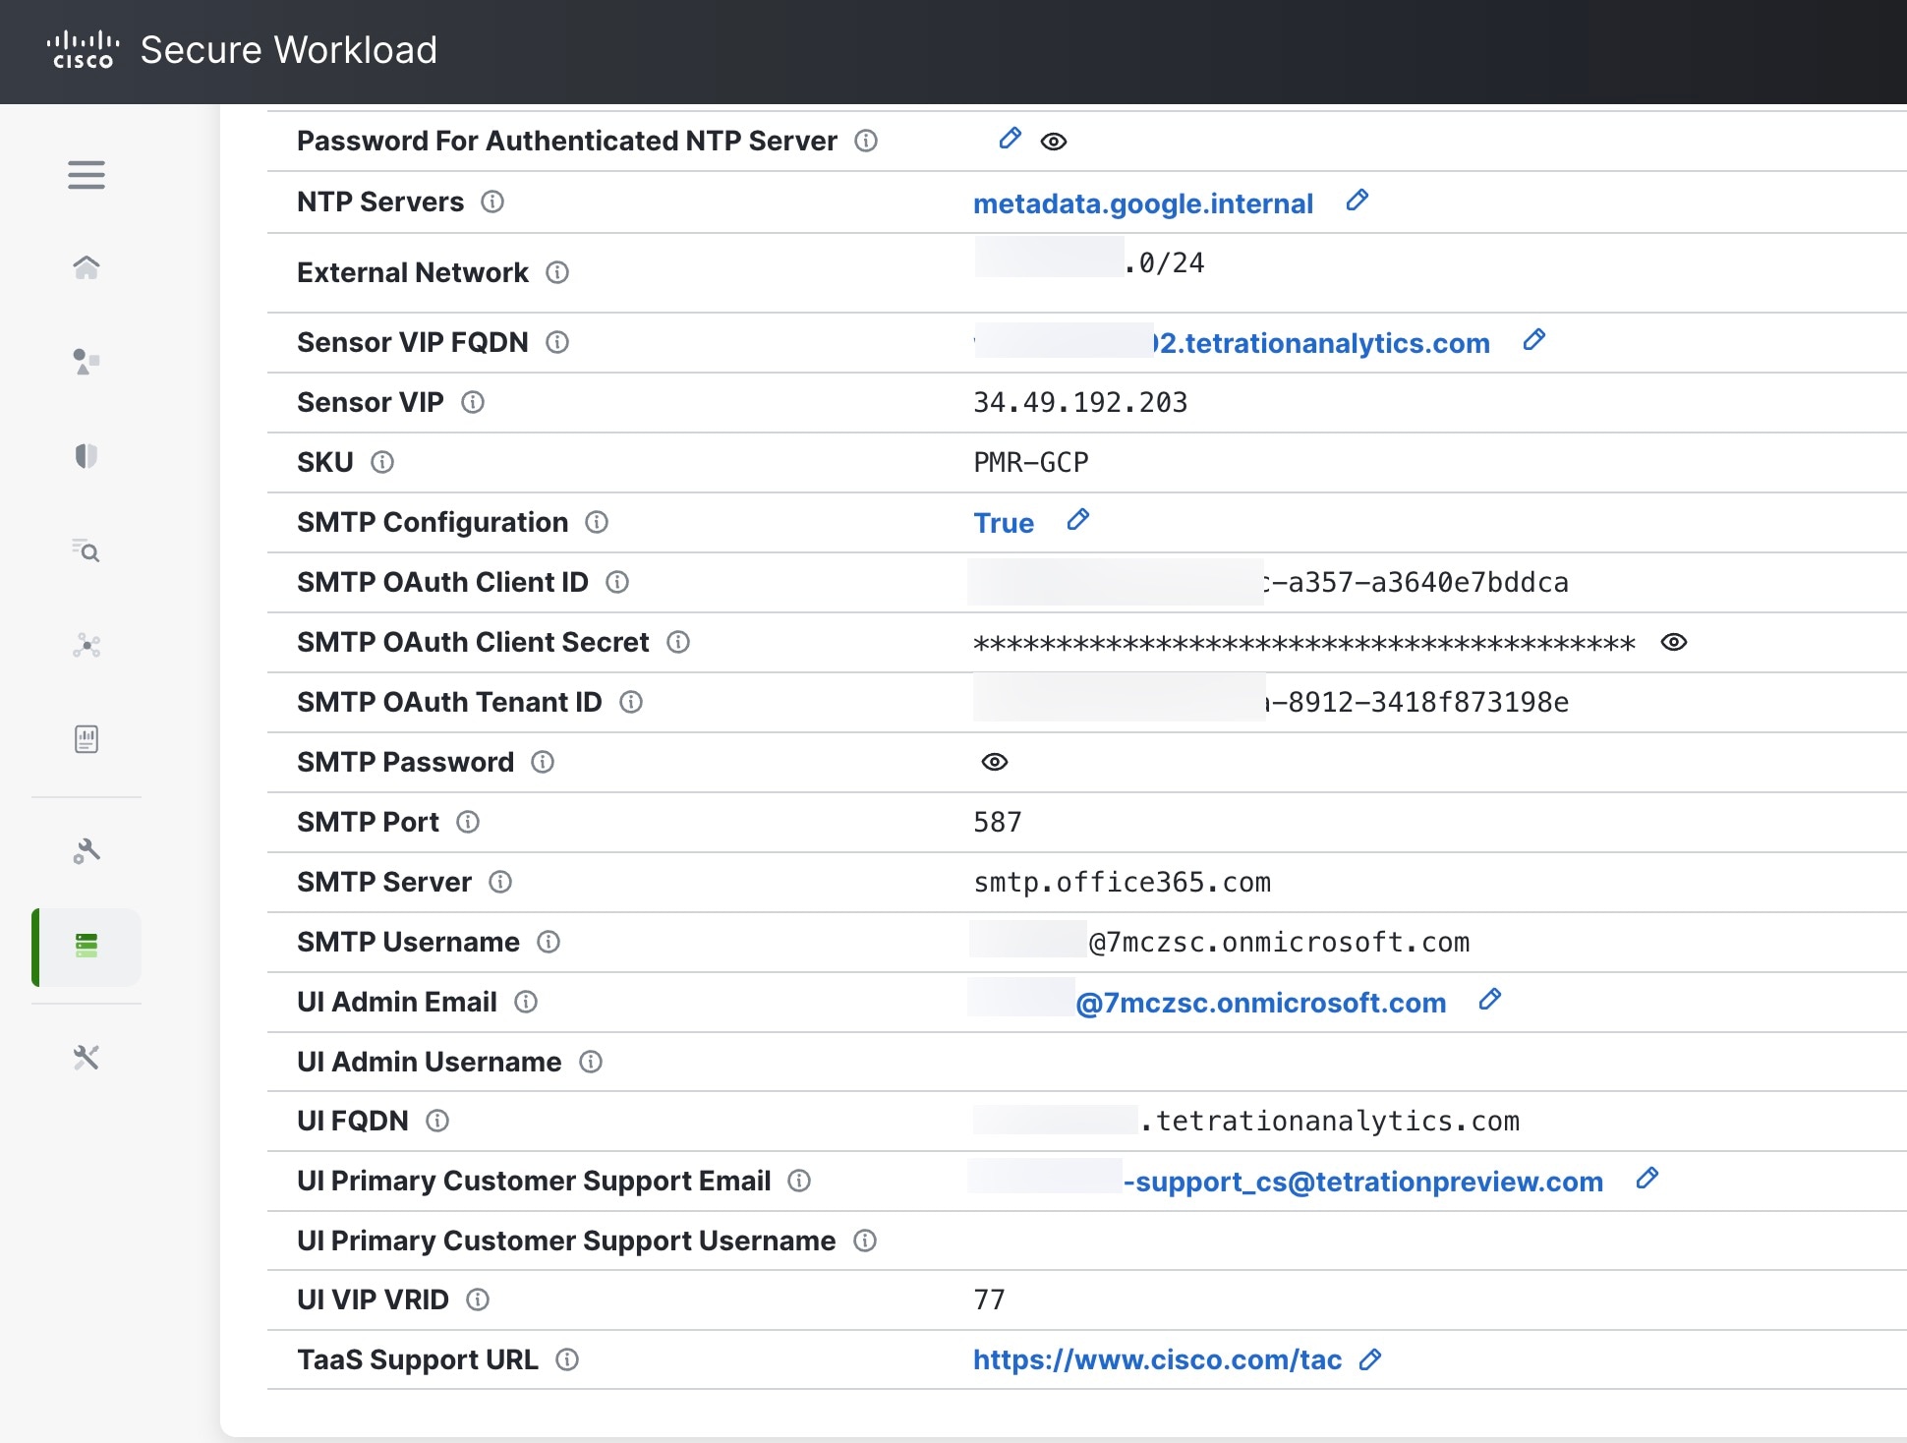Click the metadata.google.internal link
This screenshot has height=1443, width=1907.
[x=1142, y=203]
